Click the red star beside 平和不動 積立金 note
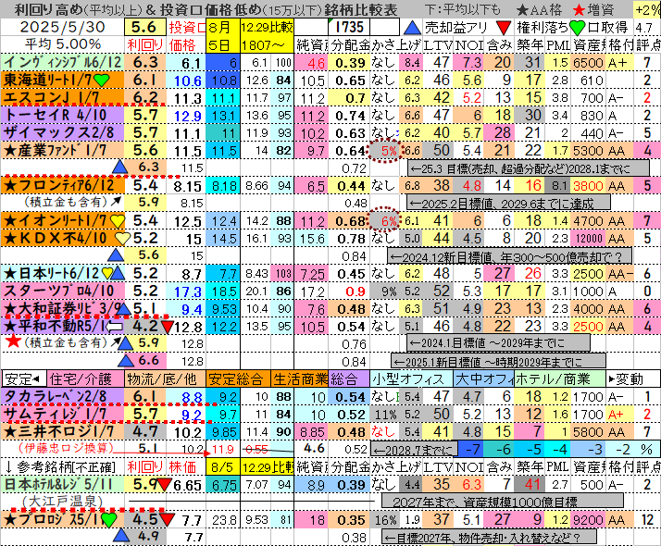The image size is (661, 546). [x=13, y=341]
